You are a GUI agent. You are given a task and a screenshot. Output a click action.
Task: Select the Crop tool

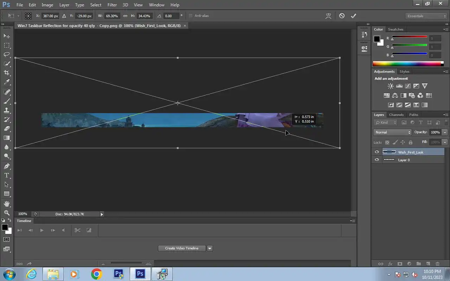coord(7,73)
